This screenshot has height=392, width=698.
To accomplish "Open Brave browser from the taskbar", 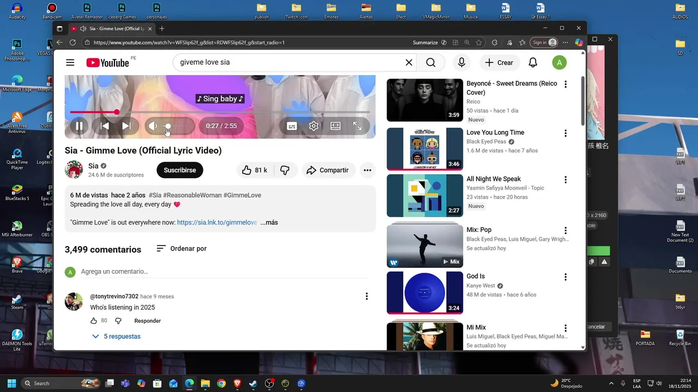I will click(x=237, y=383).
